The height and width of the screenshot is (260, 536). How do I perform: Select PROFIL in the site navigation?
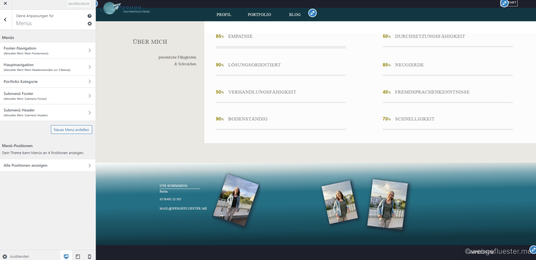point(224,15)
